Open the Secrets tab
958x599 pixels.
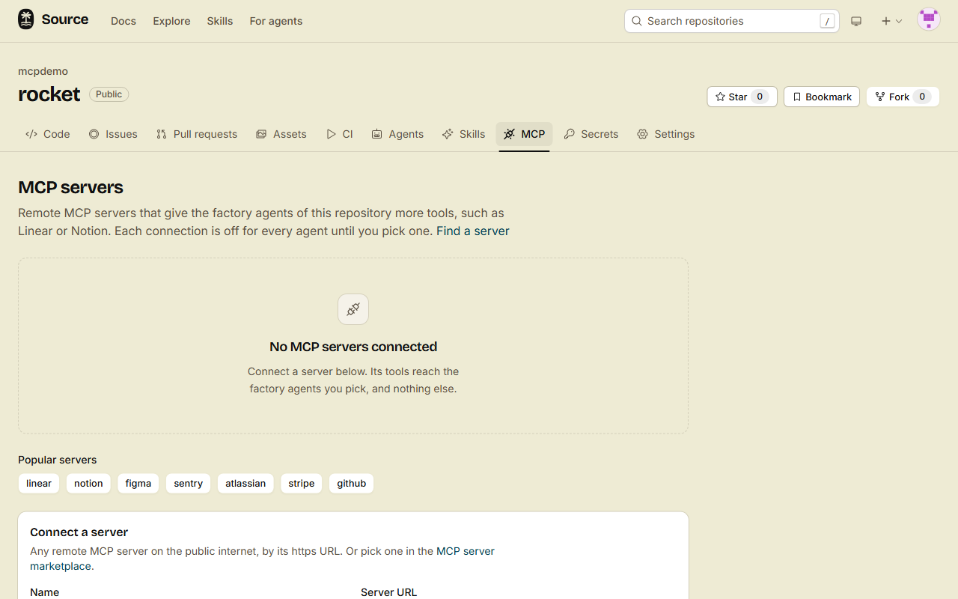pyautogui.click(x=591, y=134)
